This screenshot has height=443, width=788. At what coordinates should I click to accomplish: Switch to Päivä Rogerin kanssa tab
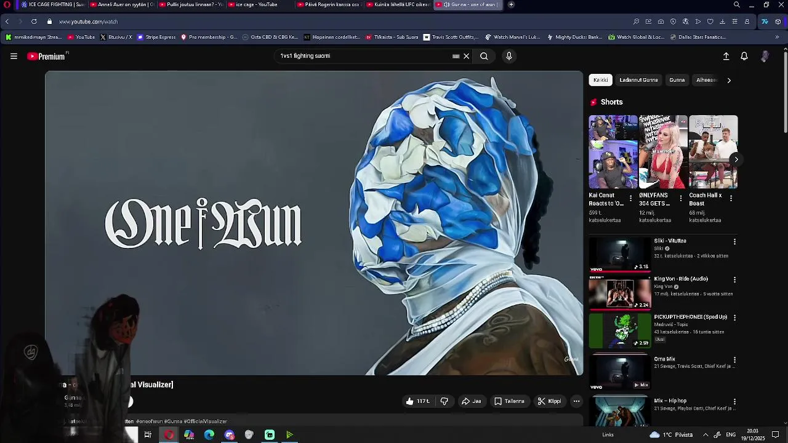coord(328,5)
